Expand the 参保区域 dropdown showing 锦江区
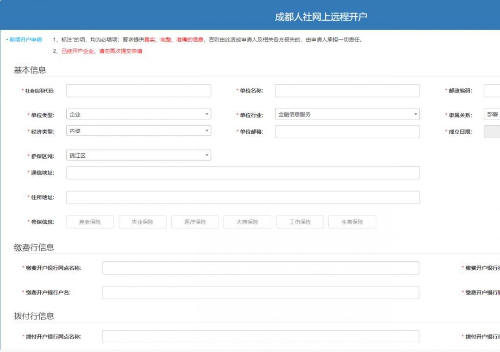This screenshot has height=352, width=500. tap(138, 155)
